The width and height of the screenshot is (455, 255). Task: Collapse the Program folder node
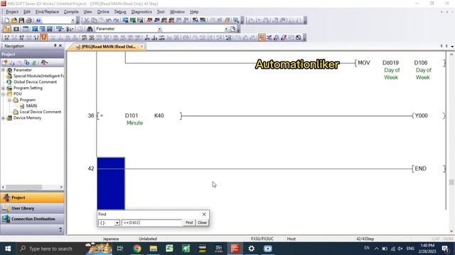9,100
